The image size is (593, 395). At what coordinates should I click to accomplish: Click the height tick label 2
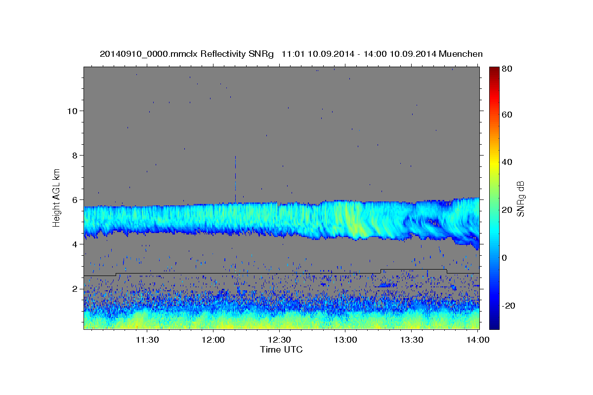click(75, 289)
